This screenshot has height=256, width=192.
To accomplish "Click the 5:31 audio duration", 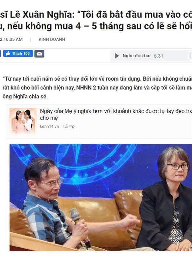I will [158, 56].
